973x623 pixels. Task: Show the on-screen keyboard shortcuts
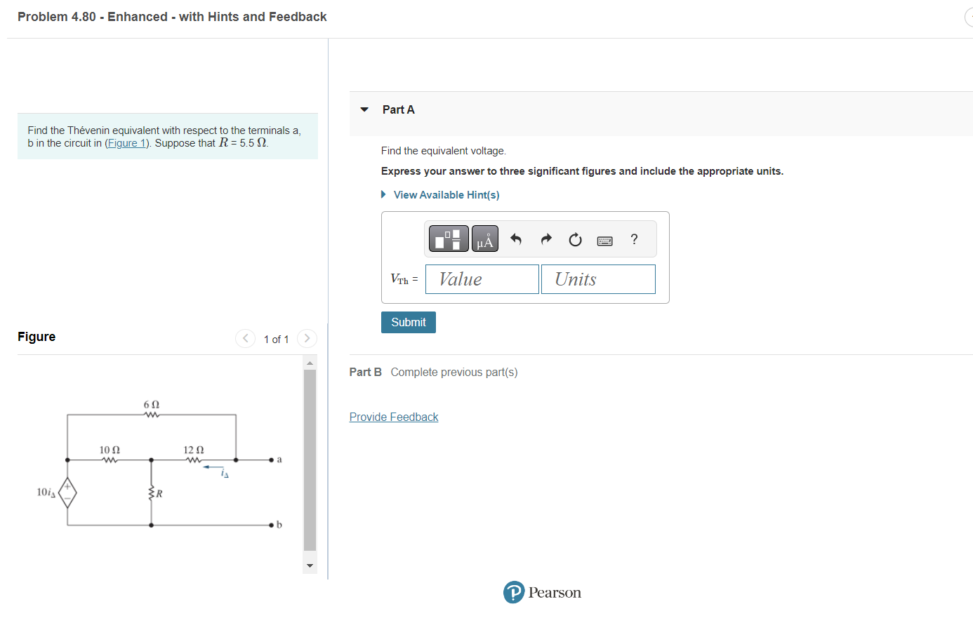coord(604,239)
